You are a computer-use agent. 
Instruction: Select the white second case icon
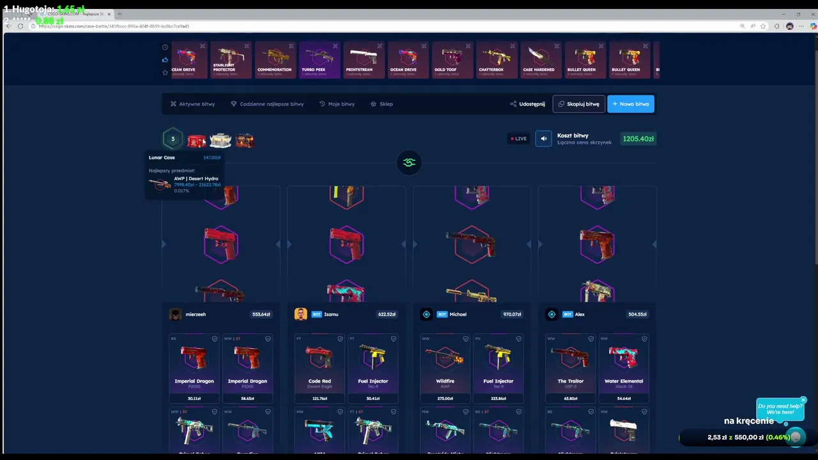(220, 141)
